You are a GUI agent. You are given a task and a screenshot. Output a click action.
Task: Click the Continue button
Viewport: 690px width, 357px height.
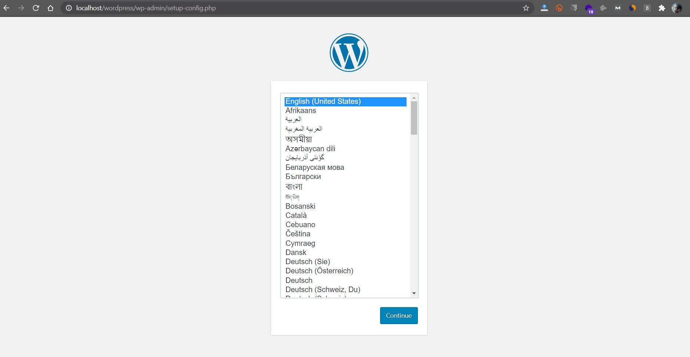click(399, 316)
